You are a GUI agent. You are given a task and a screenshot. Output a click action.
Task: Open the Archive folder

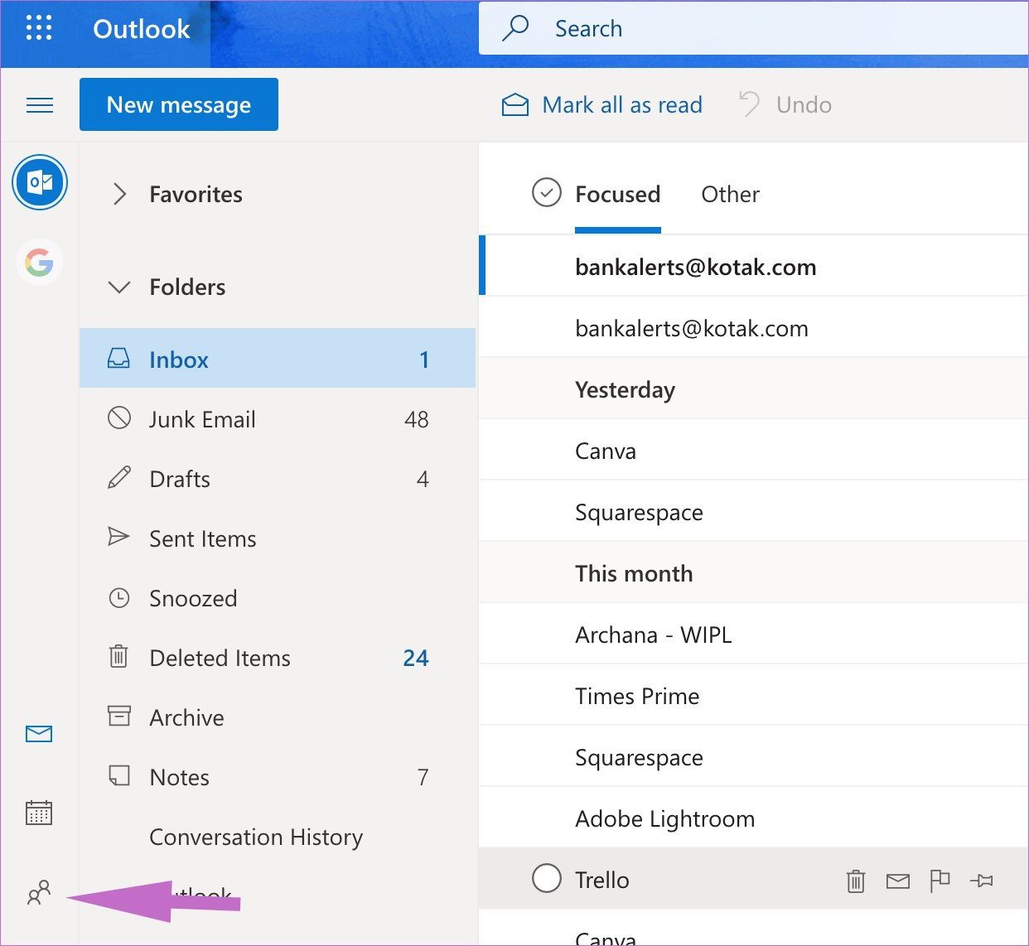pos(278,717)
